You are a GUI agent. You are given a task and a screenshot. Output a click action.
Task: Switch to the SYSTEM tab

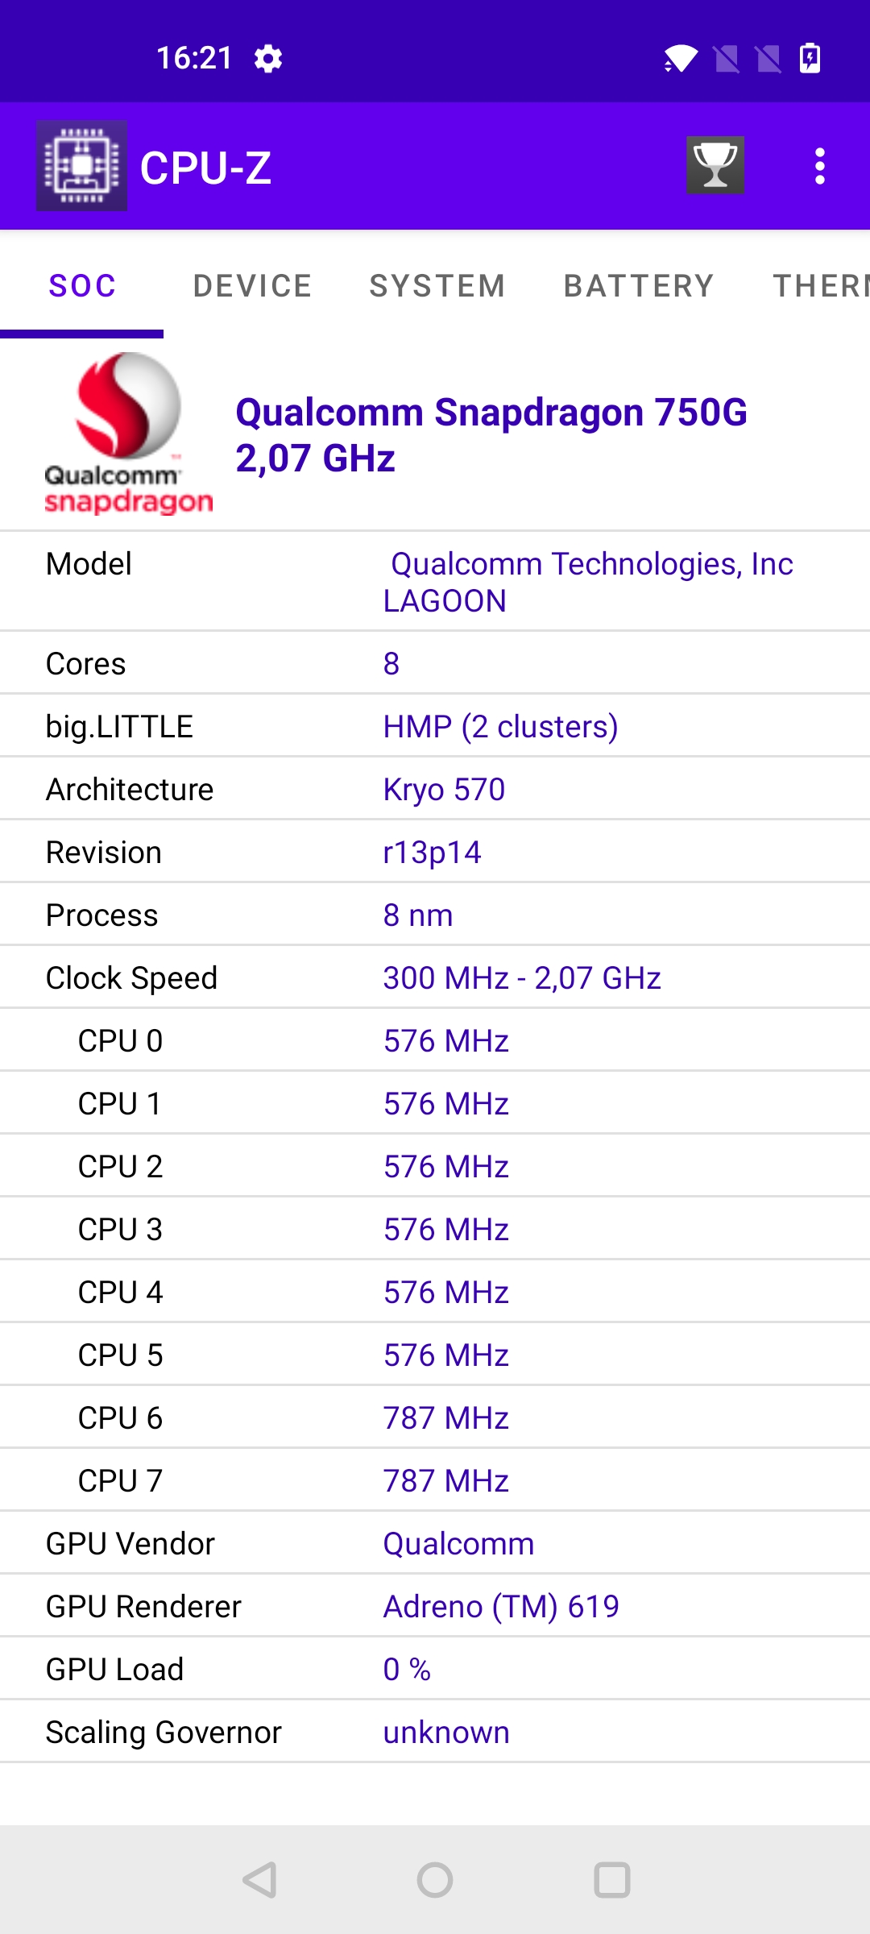[x=437, y=286]
